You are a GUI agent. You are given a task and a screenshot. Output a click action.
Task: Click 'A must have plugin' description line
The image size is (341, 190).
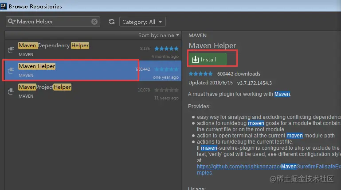tap(239, 94)
